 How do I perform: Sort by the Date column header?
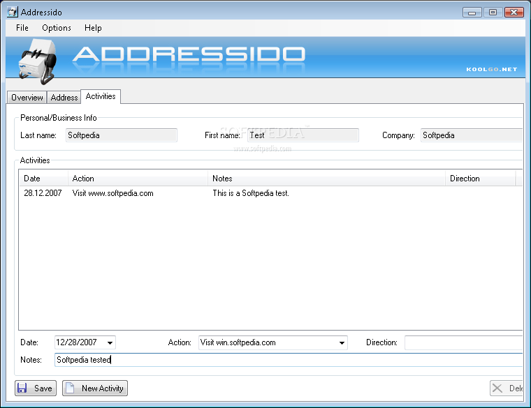click(x=44, y=178)
